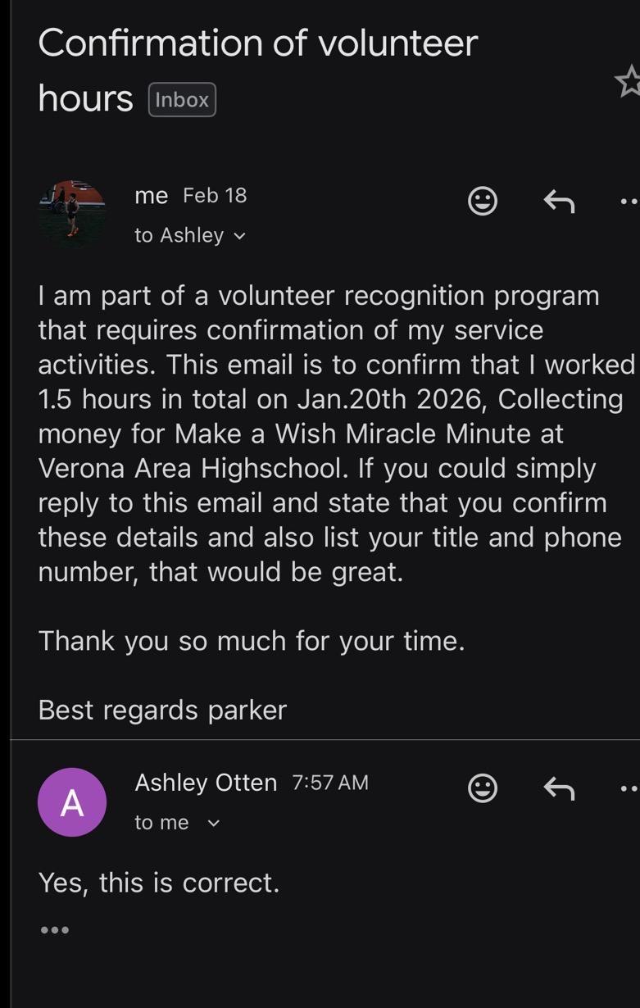This screenshot has width=640, height=1008.
Task: Tap the "me" sender name
Action: click(151, 196)
